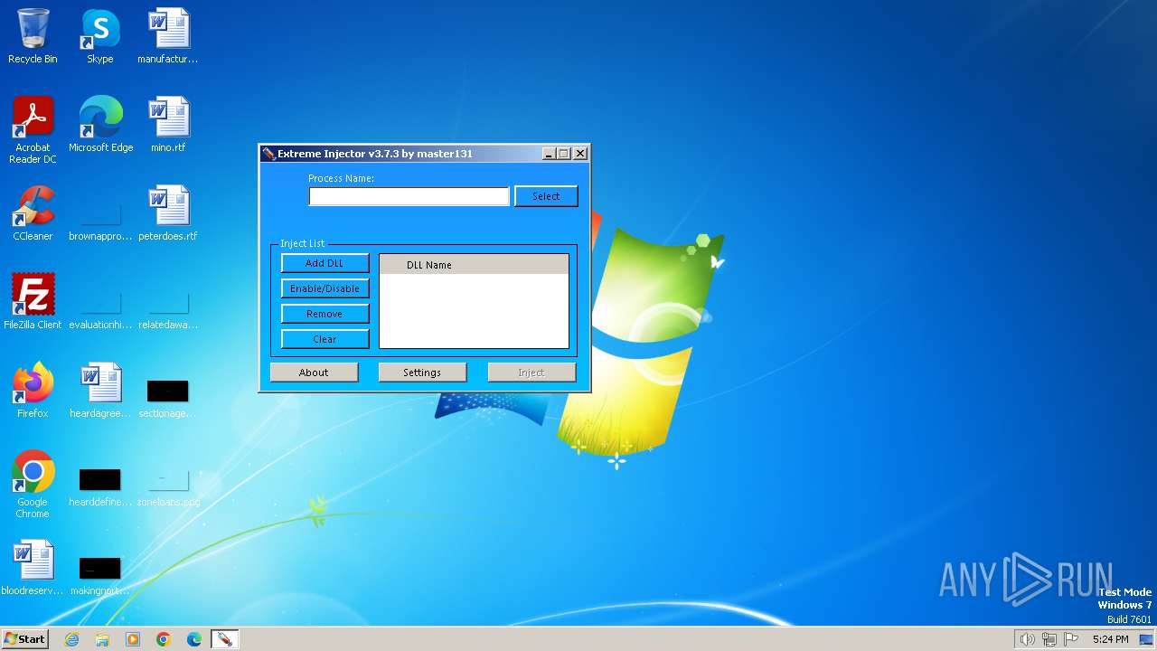Click the 5:24 PM taskbar clock

[1110, 639]
